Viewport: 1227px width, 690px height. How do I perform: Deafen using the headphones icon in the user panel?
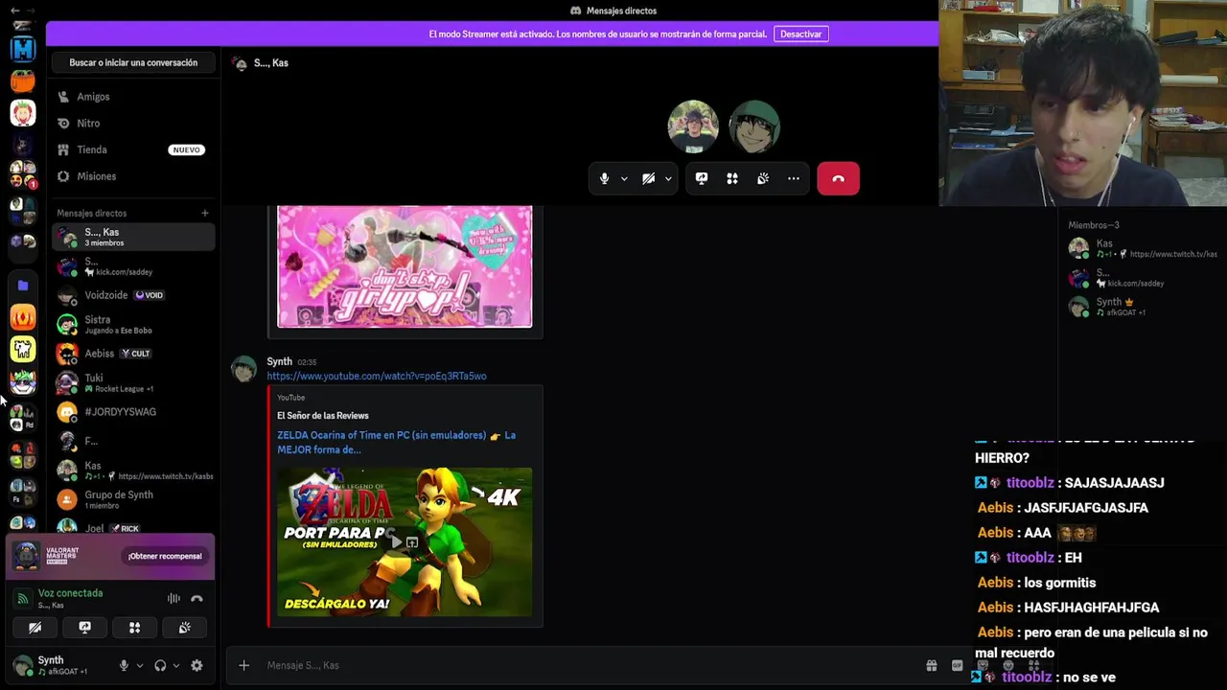coord(160,665)
